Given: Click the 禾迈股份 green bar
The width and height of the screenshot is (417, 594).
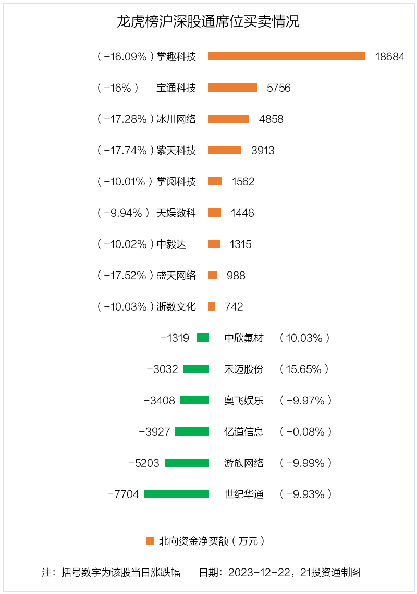Looking at the screenshot, I should click(196, 369).
